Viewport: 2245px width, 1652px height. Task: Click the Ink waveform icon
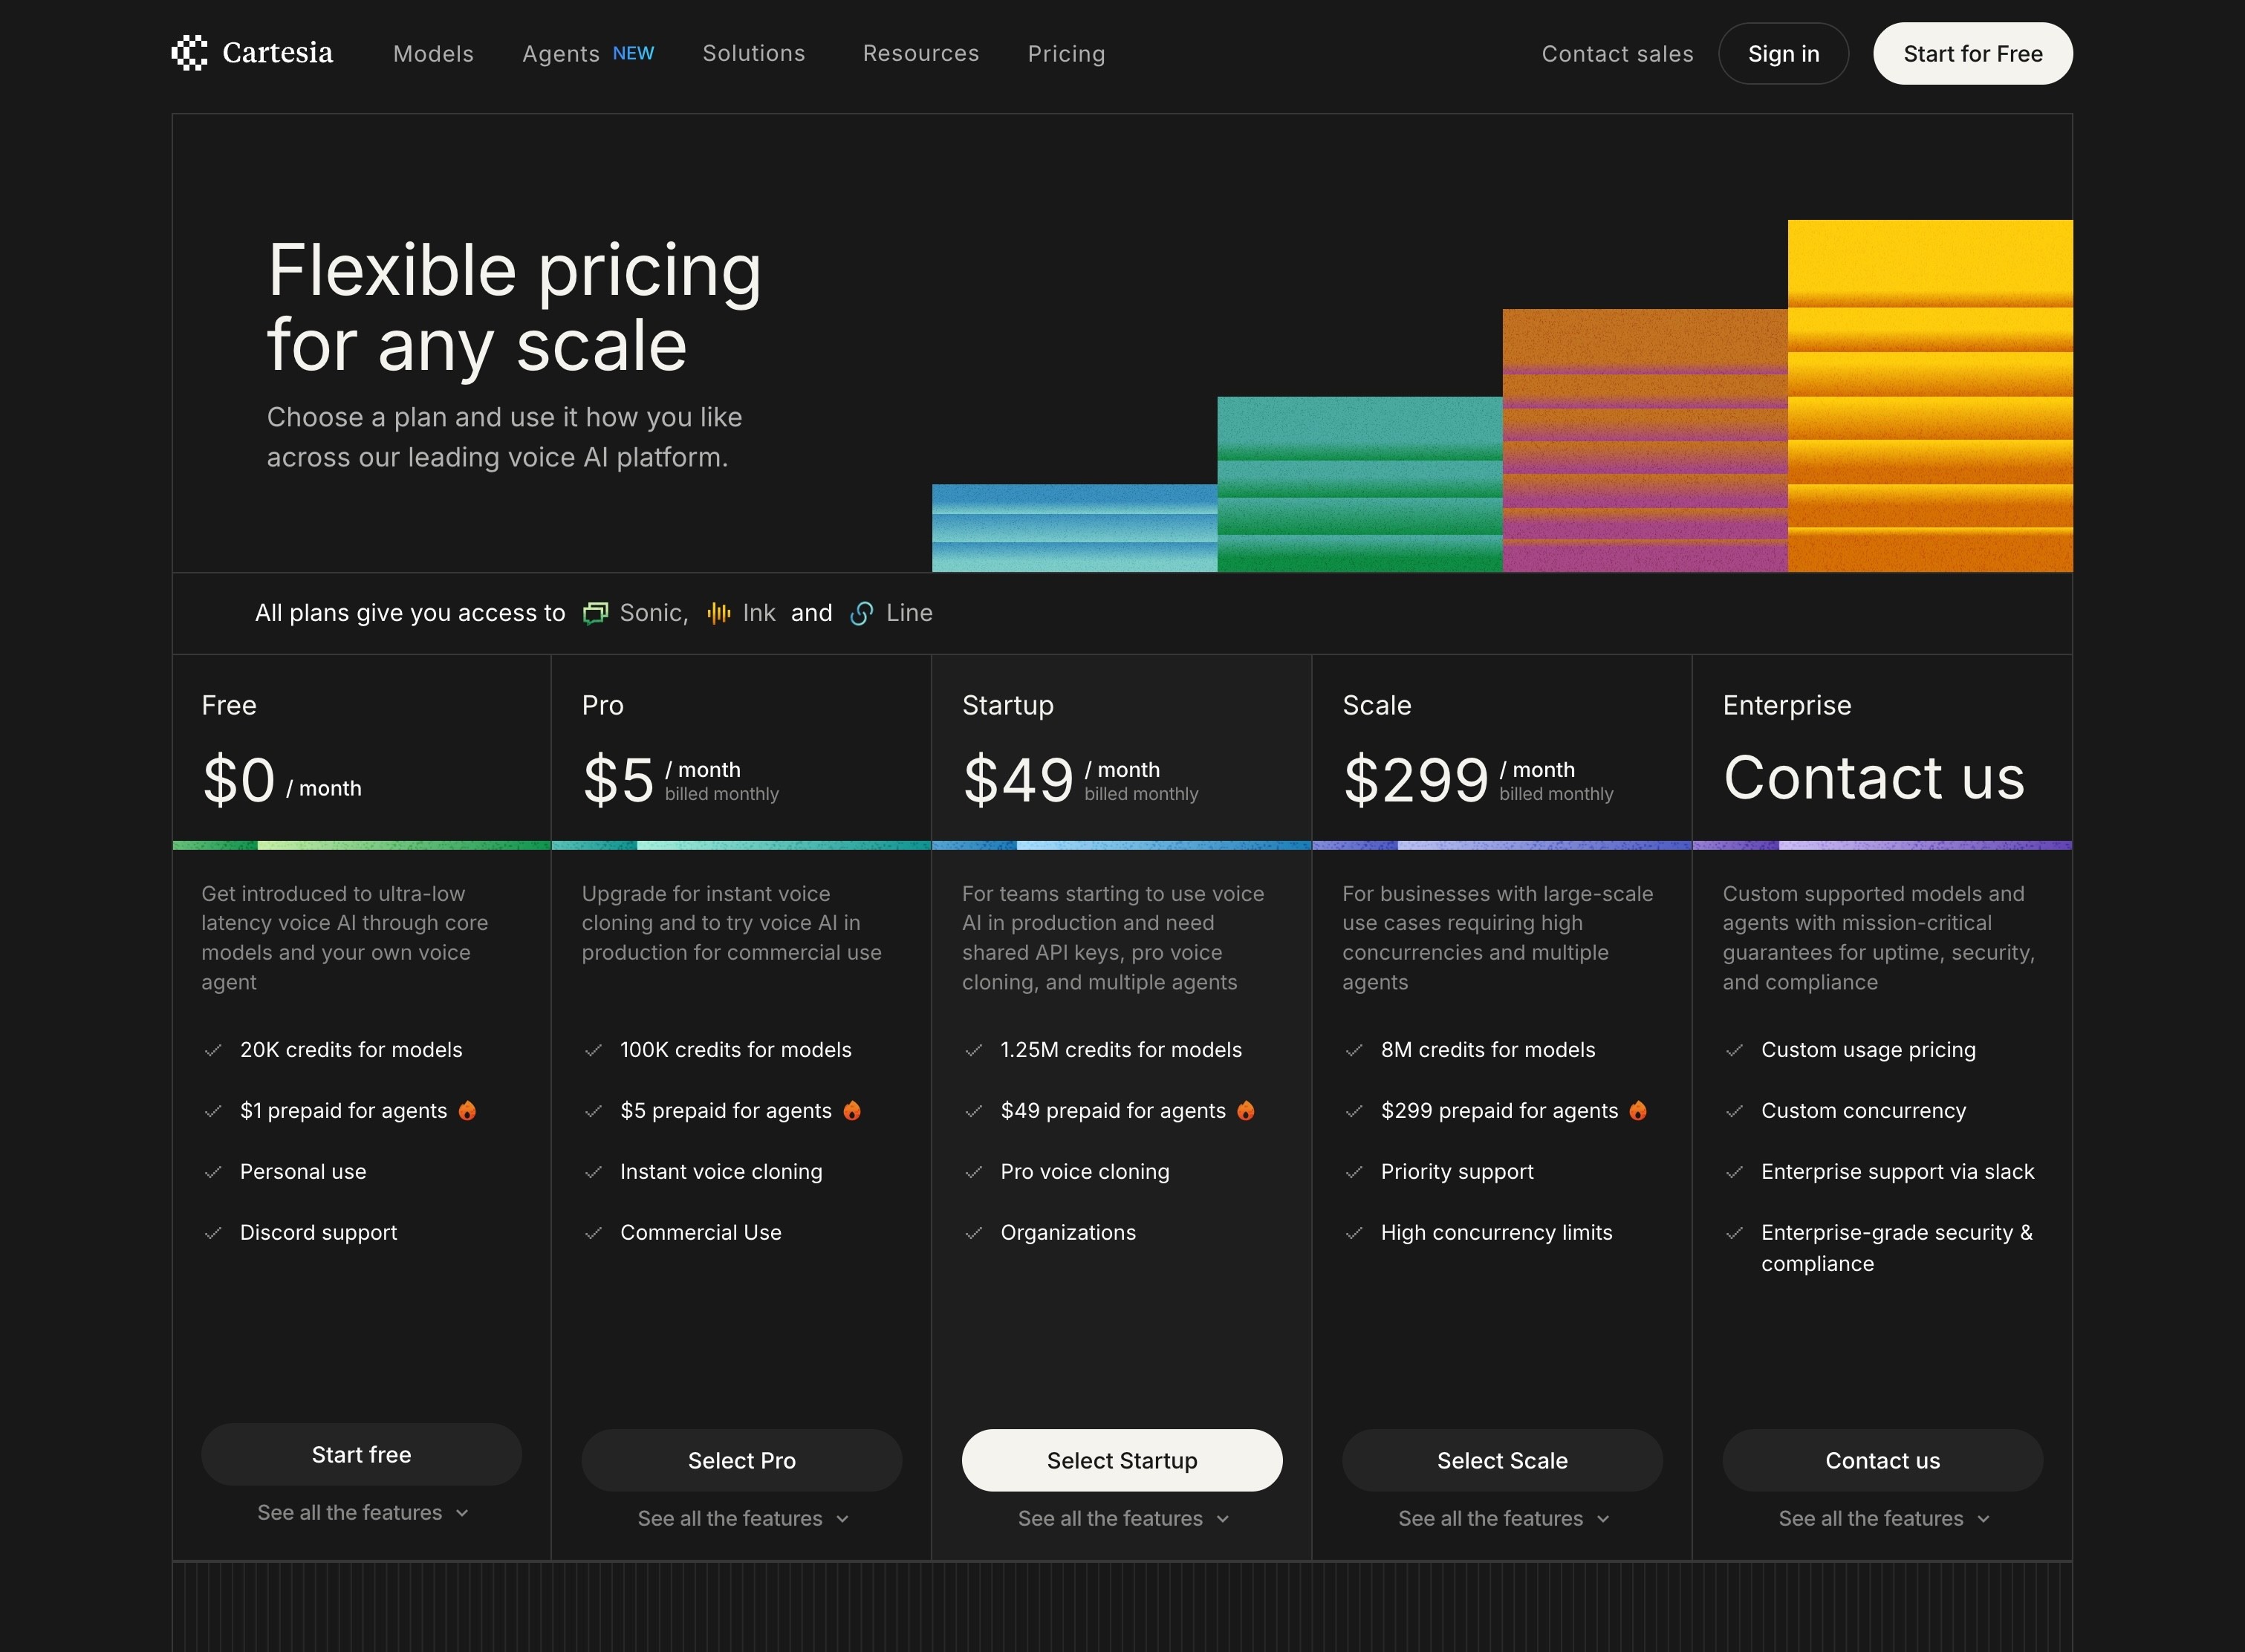(718, 613)
